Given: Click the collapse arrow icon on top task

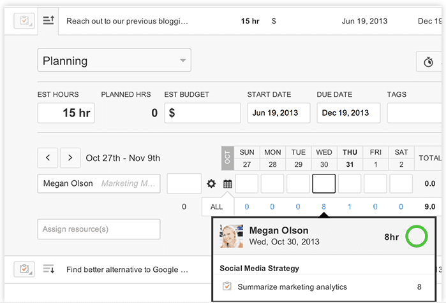Looking at the screenshot, I should [48, 20].
